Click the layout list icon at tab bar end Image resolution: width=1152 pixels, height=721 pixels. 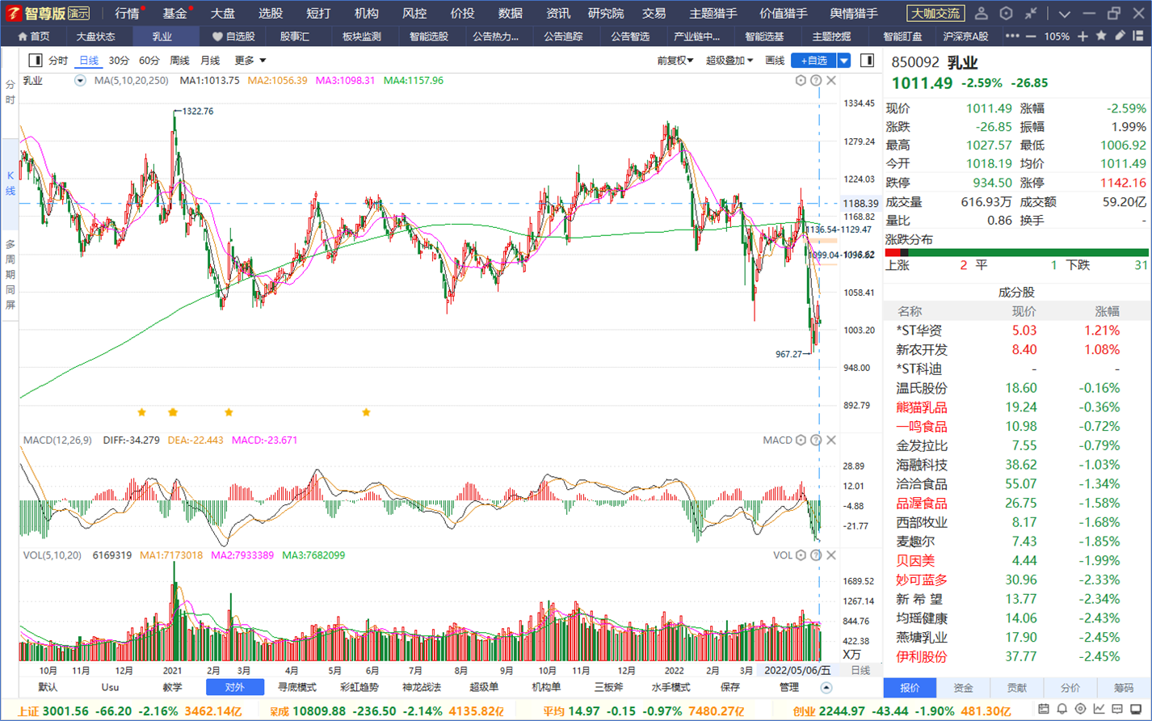pos(1138,36)
